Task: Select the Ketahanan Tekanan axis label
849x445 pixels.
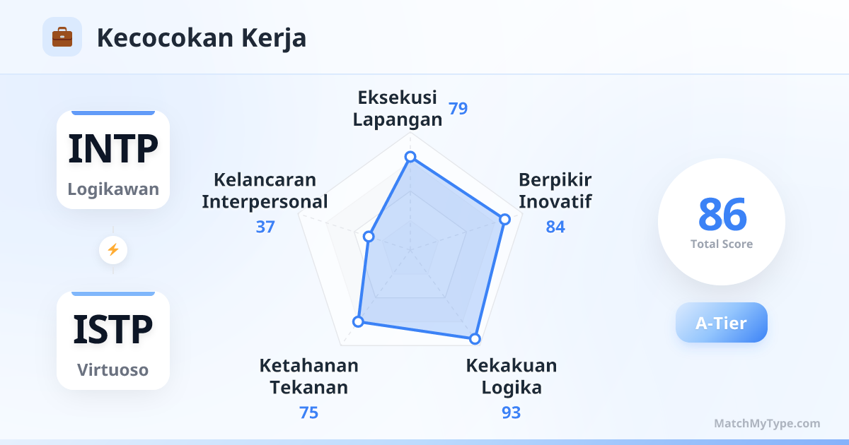Action: coord(308,376)
